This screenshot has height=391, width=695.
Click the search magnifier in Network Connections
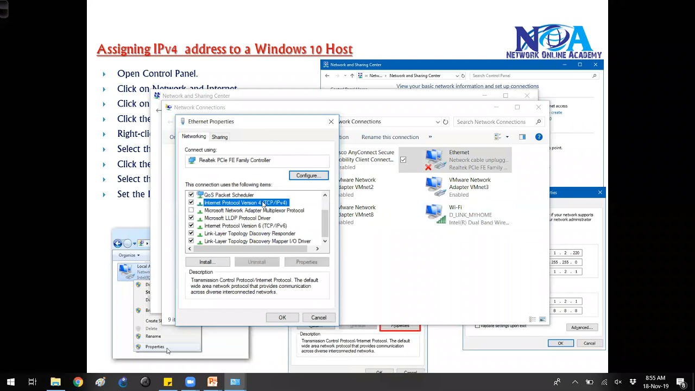click(x=538, y=122)
